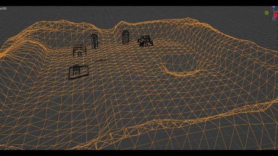
Task: Select the tall narrow tower above the gate
Action: tap(95, 41)
